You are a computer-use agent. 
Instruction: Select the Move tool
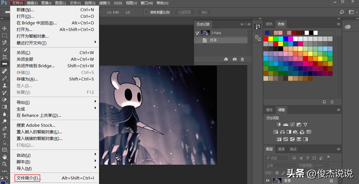[5, 28]
